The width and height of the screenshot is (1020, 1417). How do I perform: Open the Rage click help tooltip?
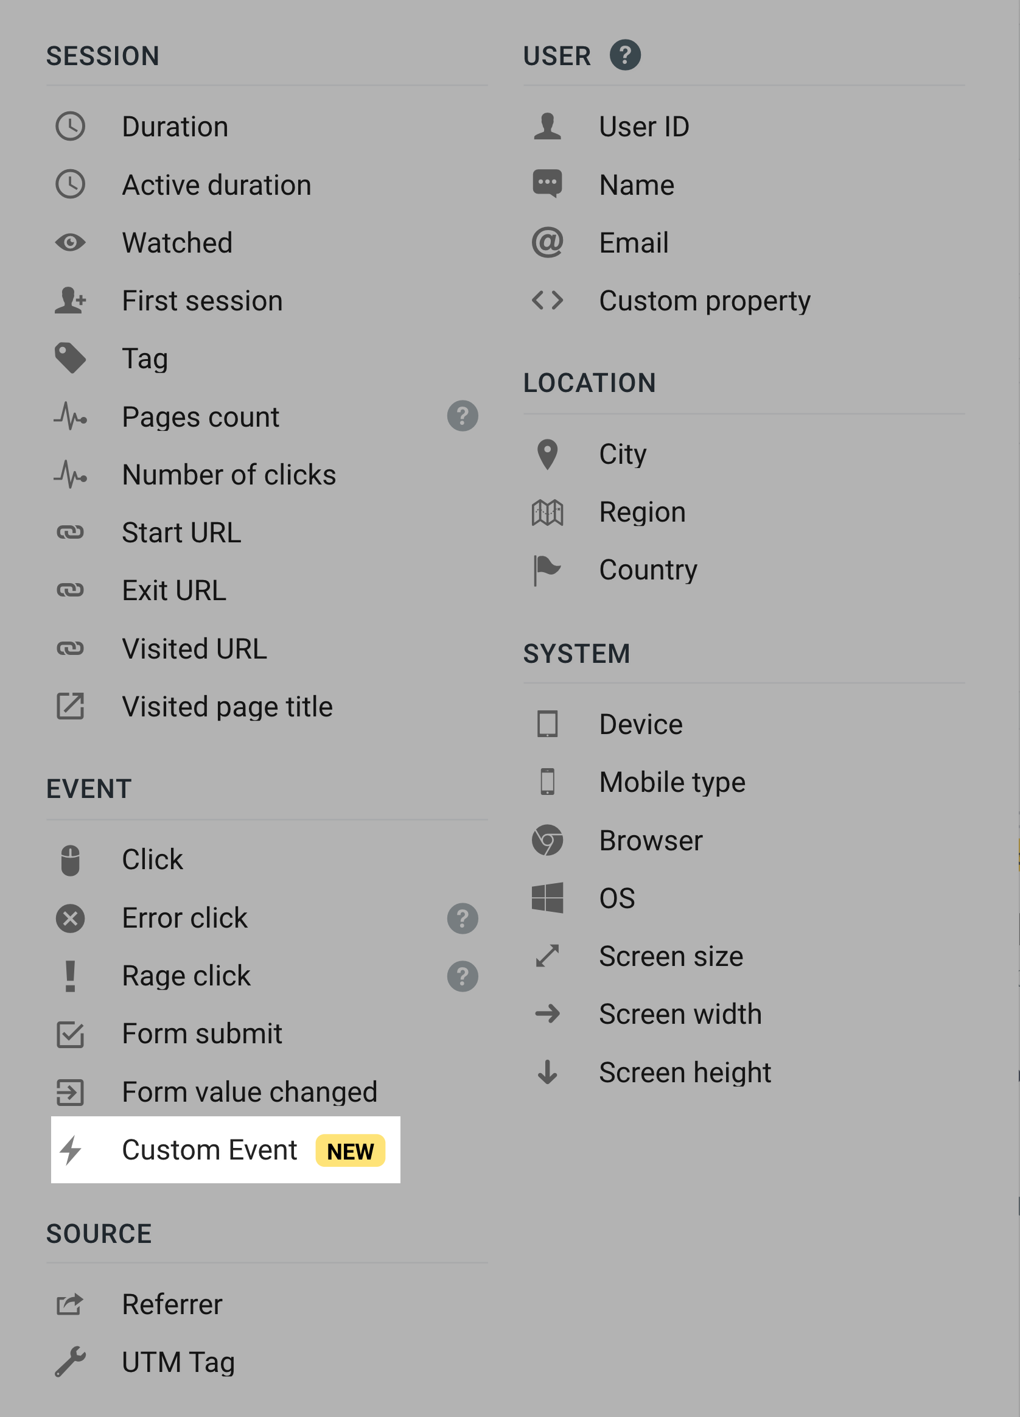click(x=462, y=975)
